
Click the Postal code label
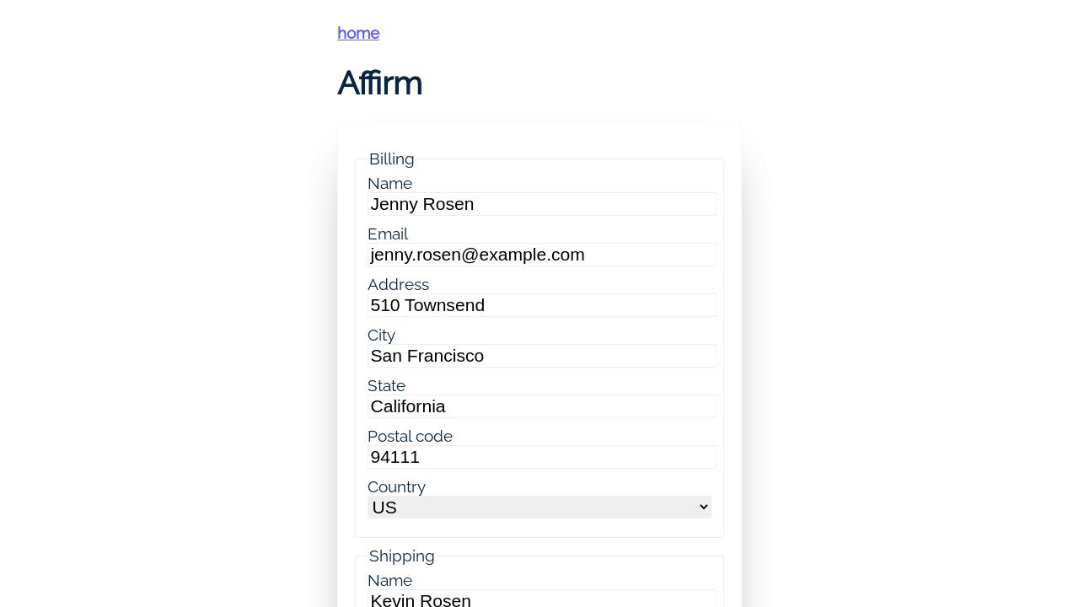coord(410,436)
